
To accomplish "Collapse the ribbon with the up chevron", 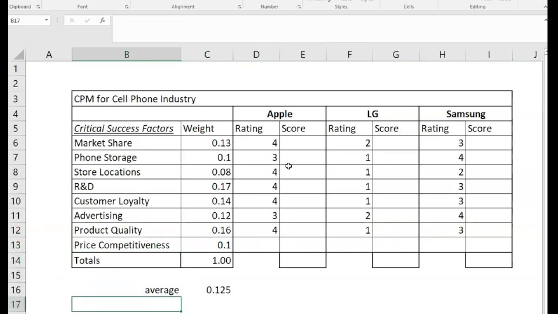I will point(545,7).
